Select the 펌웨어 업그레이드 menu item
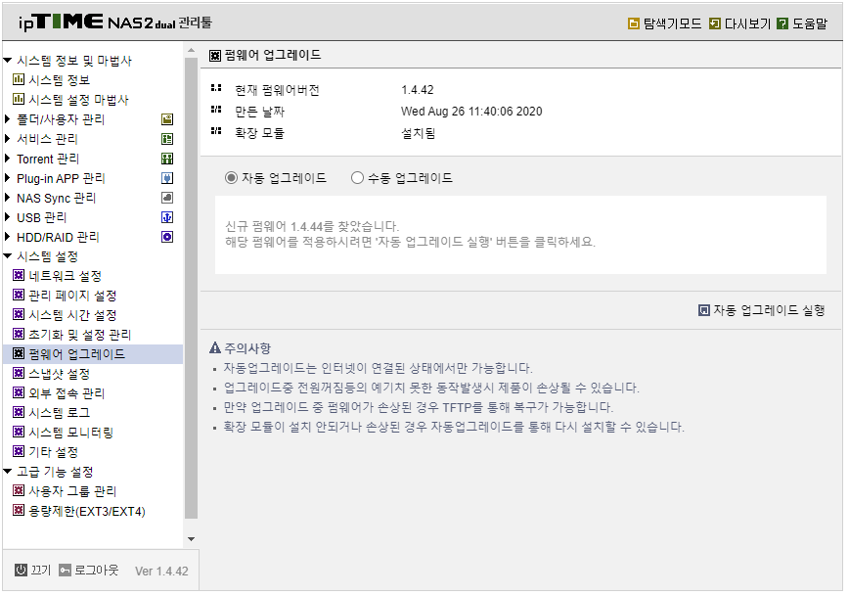The image size is (849, 595). click(77, 354)
